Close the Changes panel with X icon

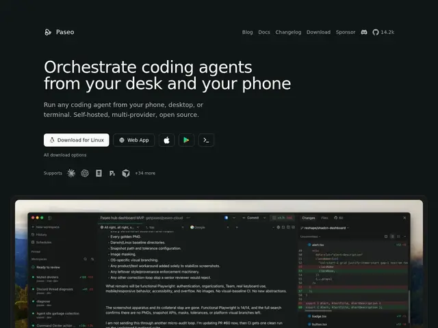(404, 218)
